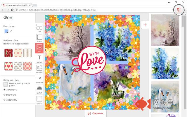Select the misty tree painting thumbnail

[x=165, y=30]
